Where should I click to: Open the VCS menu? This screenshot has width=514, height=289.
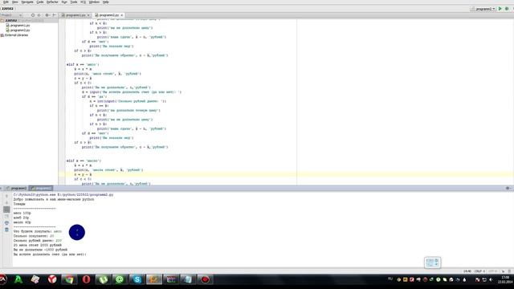(84, 2)
